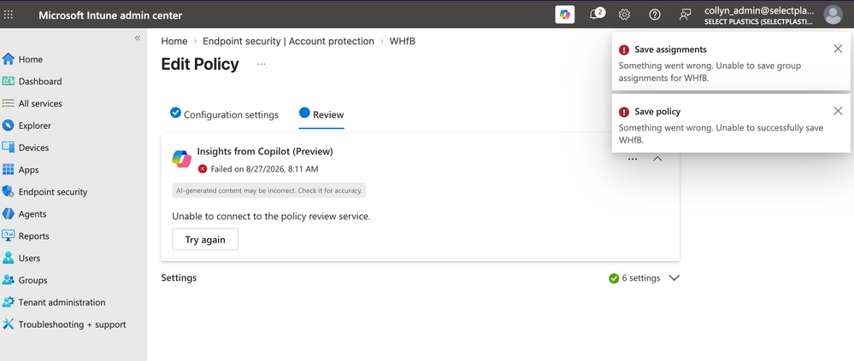
Task: Click the Explorer icon in sidebar
Action: pos(9,125)
